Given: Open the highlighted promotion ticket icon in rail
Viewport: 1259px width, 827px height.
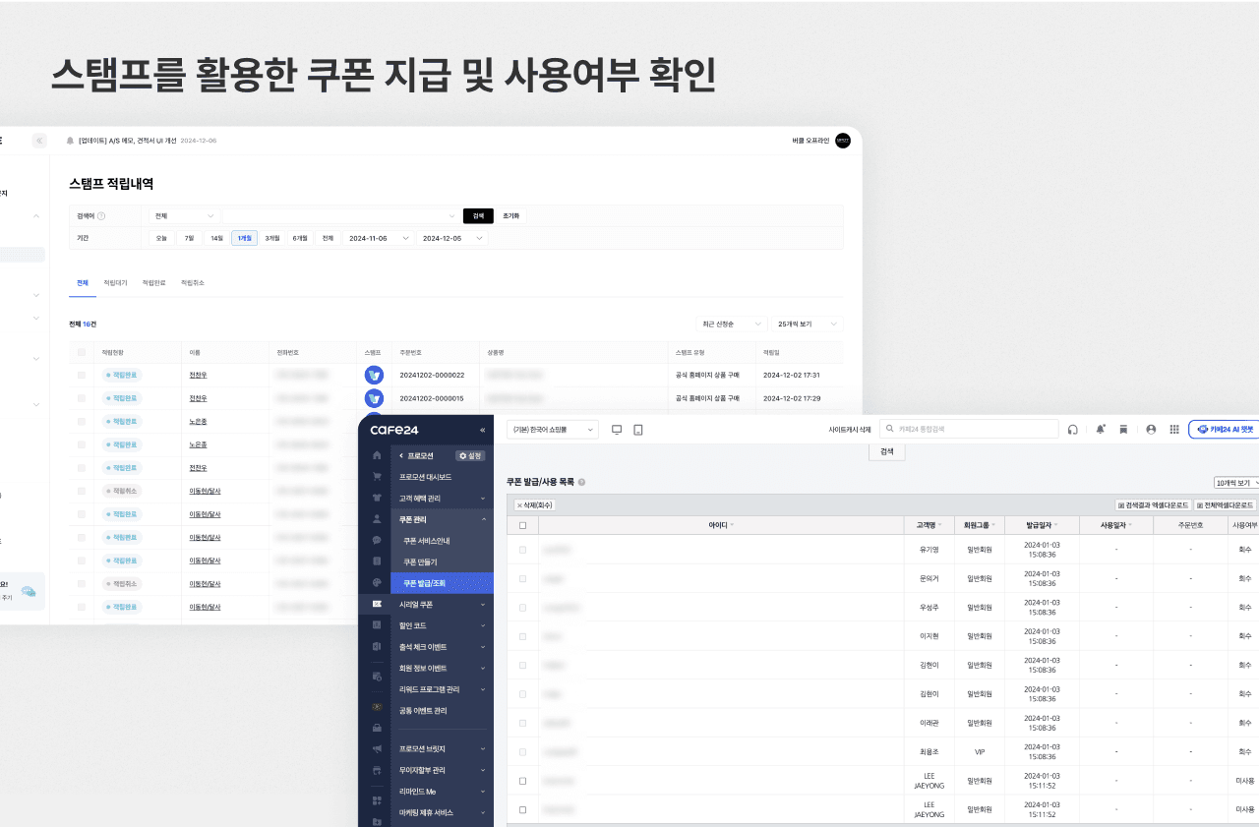Looking at the screenshot, I should pos(377,604).
